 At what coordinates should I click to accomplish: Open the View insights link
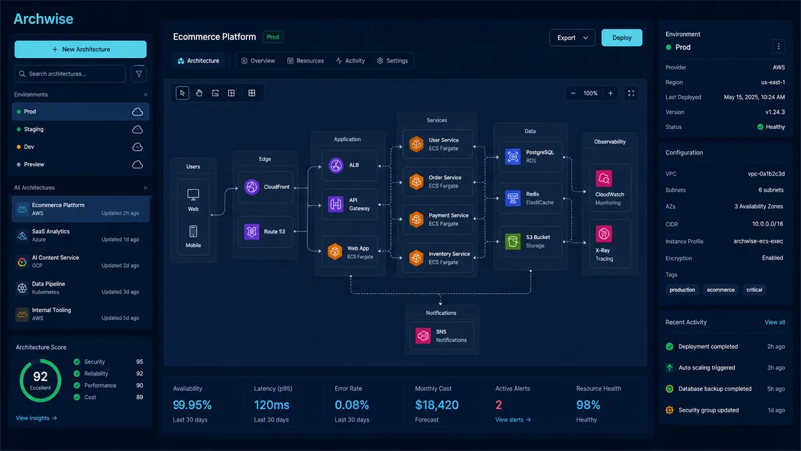tap(37, 418)
